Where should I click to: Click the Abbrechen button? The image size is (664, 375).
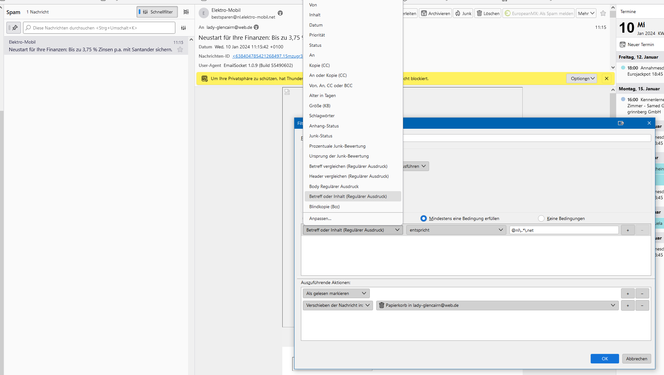coord(636,359)
